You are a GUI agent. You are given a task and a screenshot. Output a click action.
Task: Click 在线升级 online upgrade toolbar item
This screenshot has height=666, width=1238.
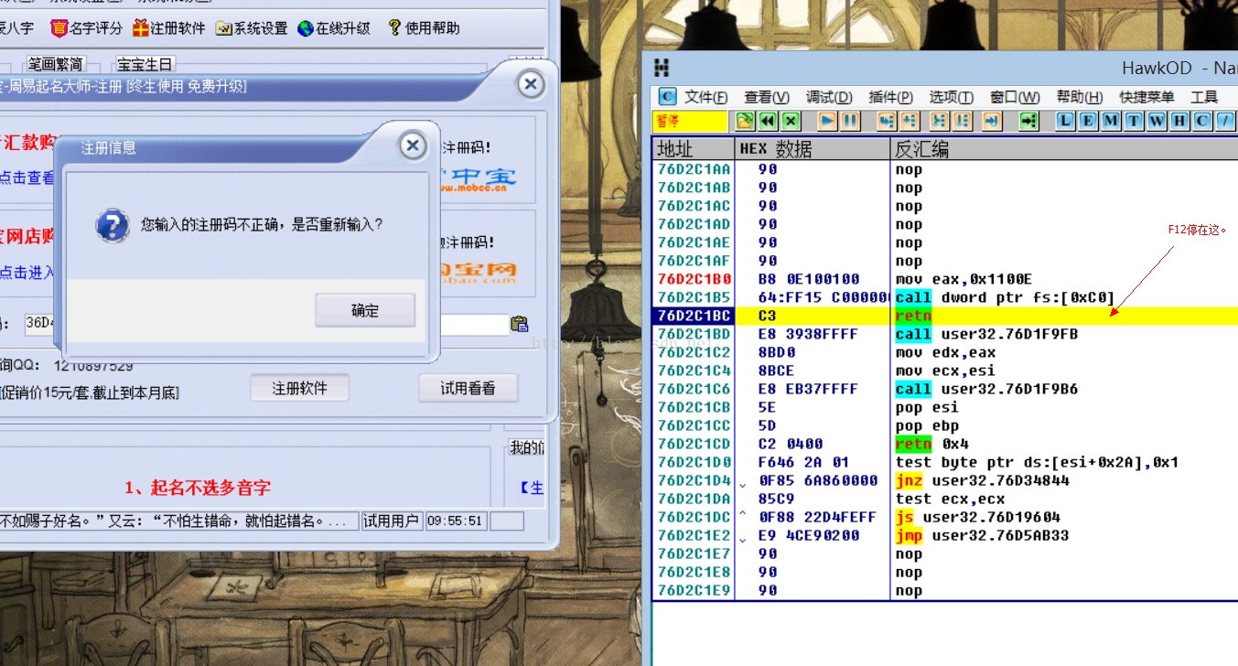pyautogui.click(x=334, y=28)
